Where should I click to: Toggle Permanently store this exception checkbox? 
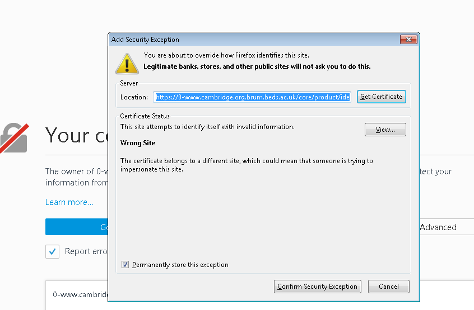point(126,265)
